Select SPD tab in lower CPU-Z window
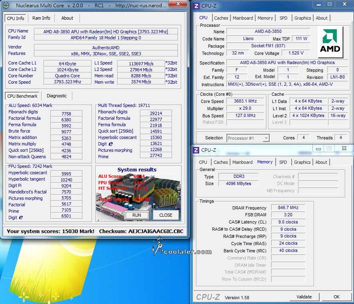 (x=283, y=162)
